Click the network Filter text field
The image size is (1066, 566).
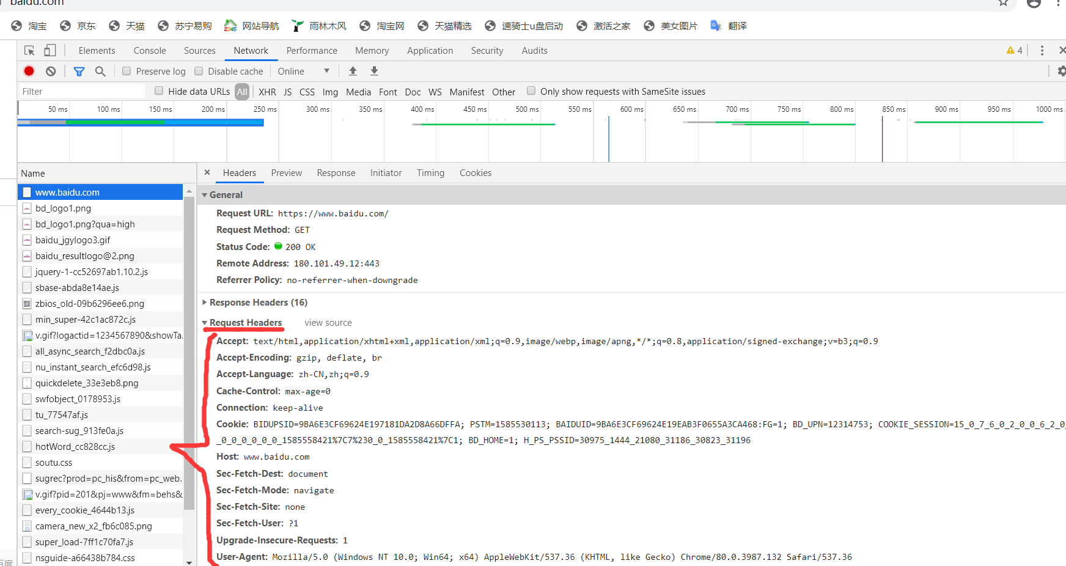click(82, 91)
